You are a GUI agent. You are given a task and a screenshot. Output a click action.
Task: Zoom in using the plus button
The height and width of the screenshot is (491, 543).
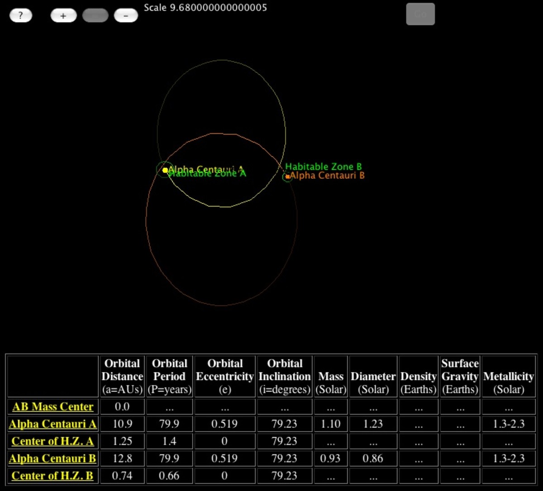point(63,15)
